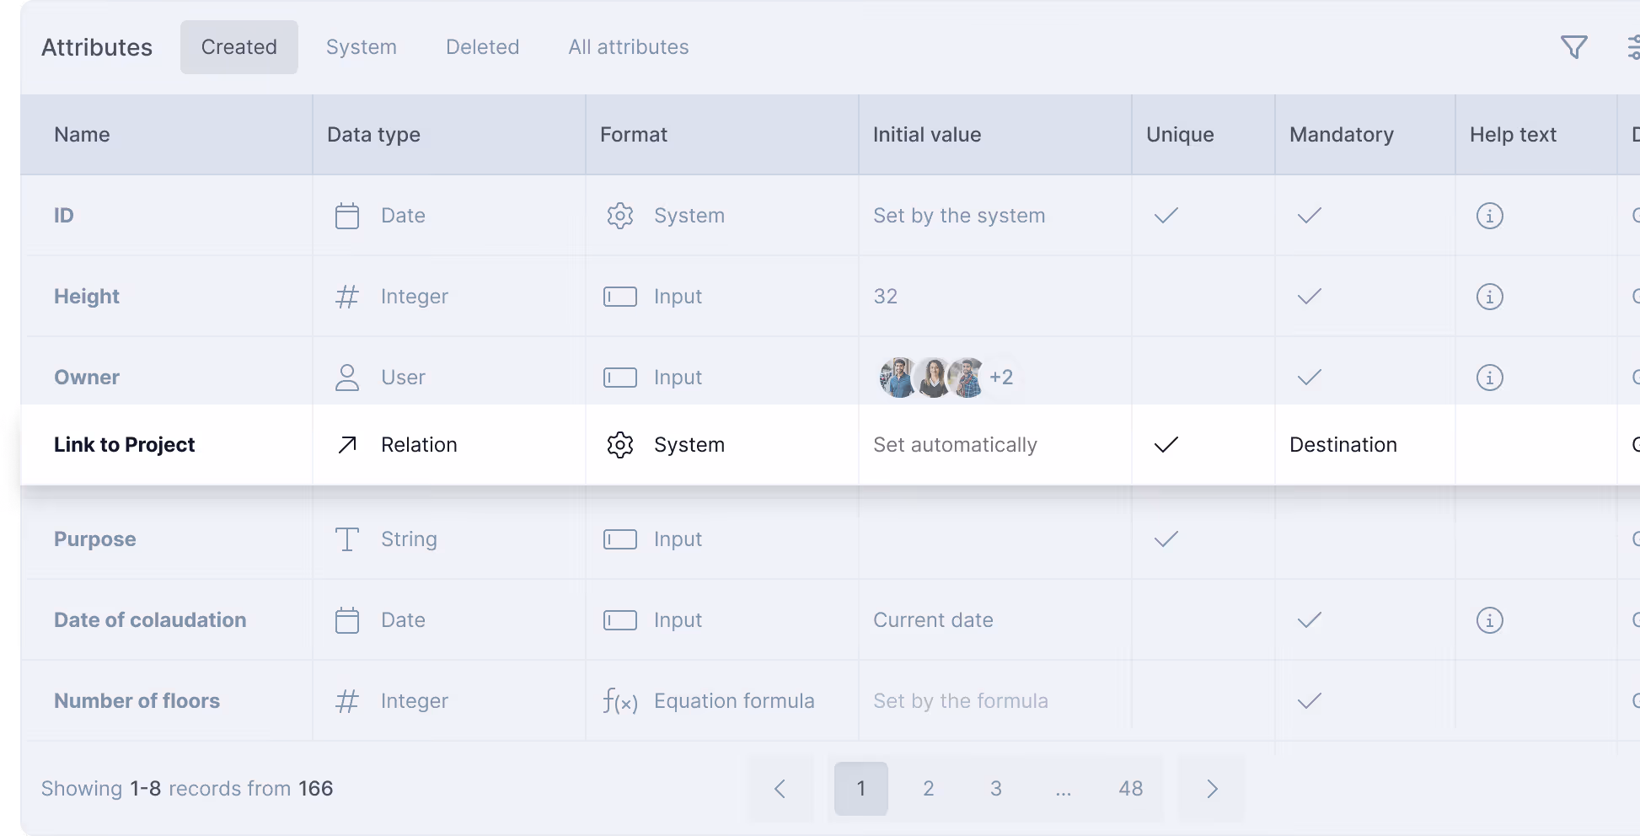Switch to the Deleted tab
The height and width of the screenshot is (836, 1640).
pos(483,47)
